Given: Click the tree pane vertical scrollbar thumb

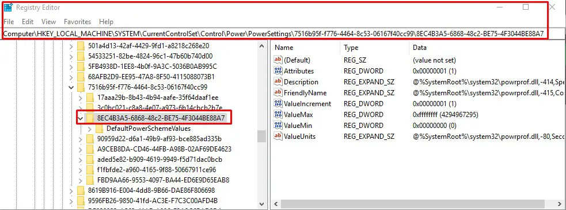Looking at the screenshot, I should coord(262,137).
